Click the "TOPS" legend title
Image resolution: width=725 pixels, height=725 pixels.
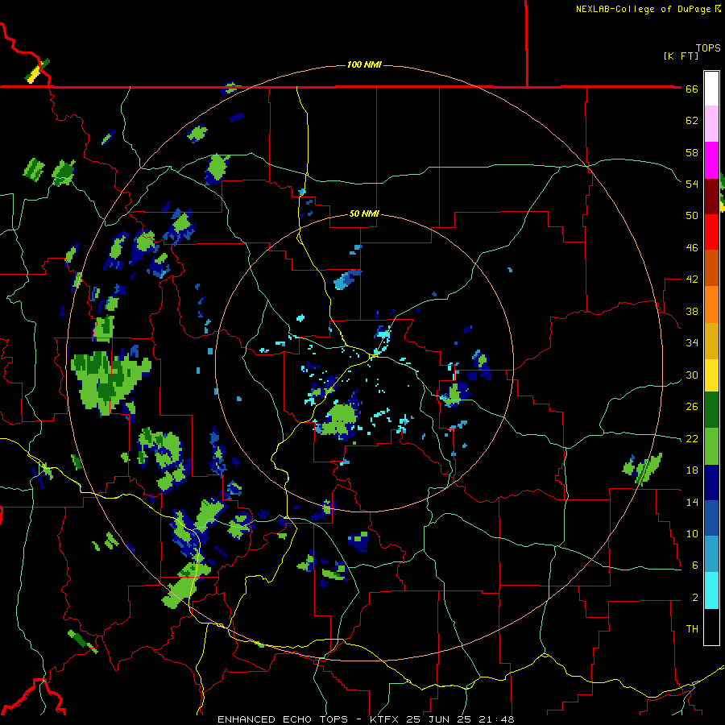[x=708, y=48]
